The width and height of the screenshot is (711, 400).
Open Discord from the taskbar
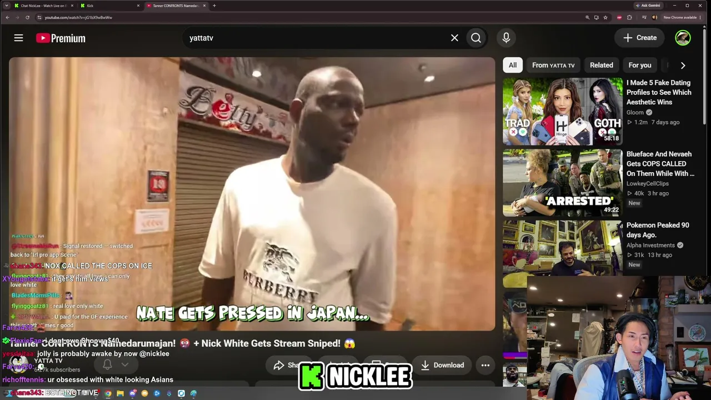132,393
